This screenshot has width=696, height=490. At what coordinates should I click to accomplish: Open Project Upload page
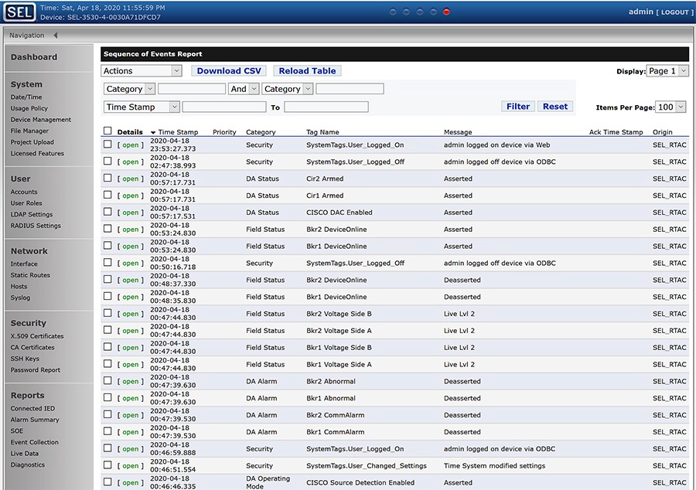tap(32, 142)
